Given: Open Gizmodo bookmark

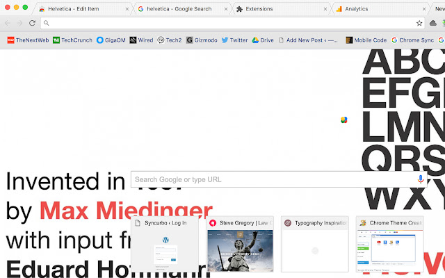Looking at the screenshot, I should (x=202, y=40).
